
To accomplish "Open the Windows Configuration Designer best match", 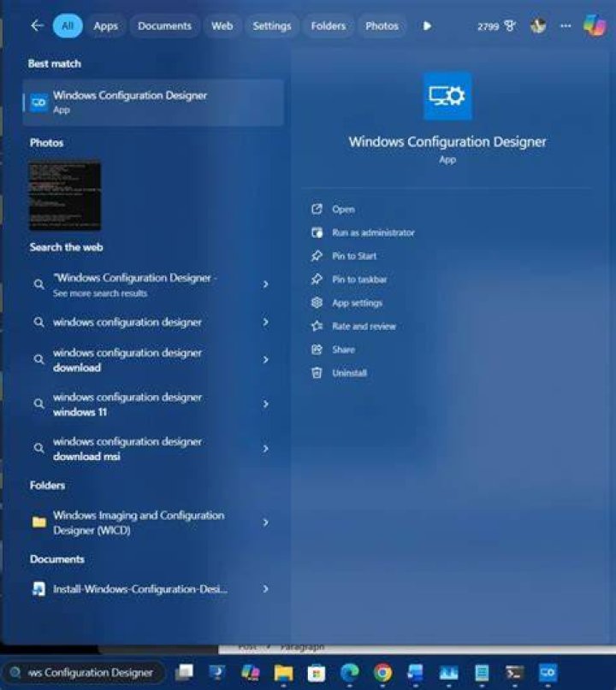I will pos(153,103).
